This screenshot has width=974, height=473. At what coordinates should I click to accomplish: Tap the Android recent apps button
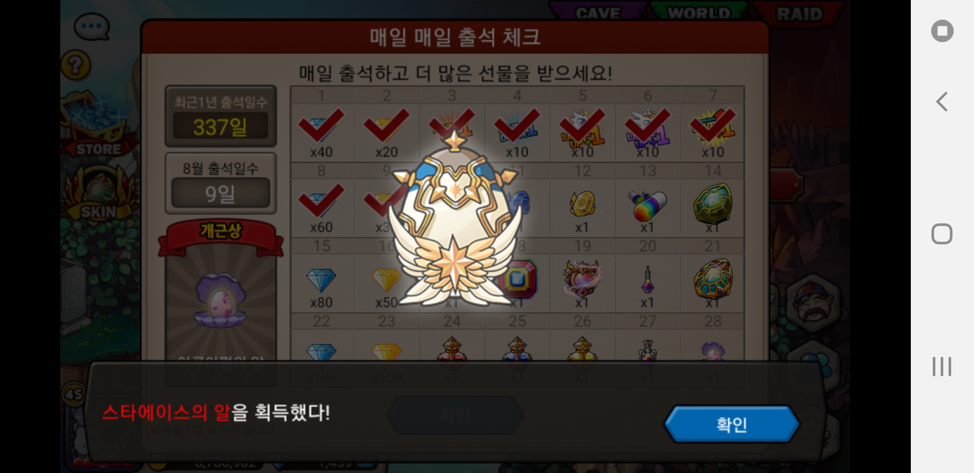tap(942, 366)
